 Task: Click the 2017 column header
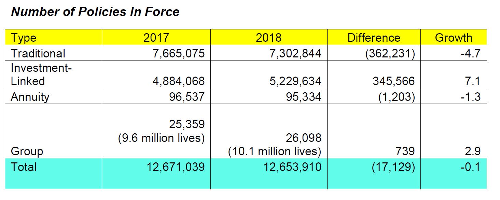point(156,38)
